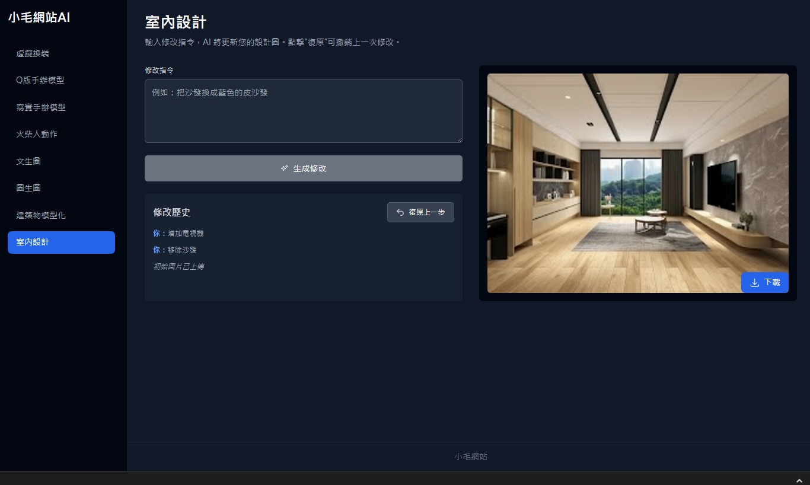
Task: Click the textarea resize handle corner
Action: click(458, 139)
